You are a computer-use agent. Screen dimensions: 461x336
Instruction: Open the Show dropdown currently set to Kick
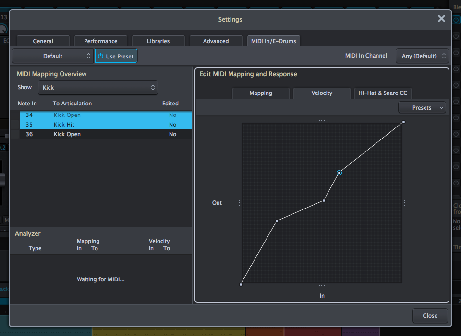click(98, 87)
